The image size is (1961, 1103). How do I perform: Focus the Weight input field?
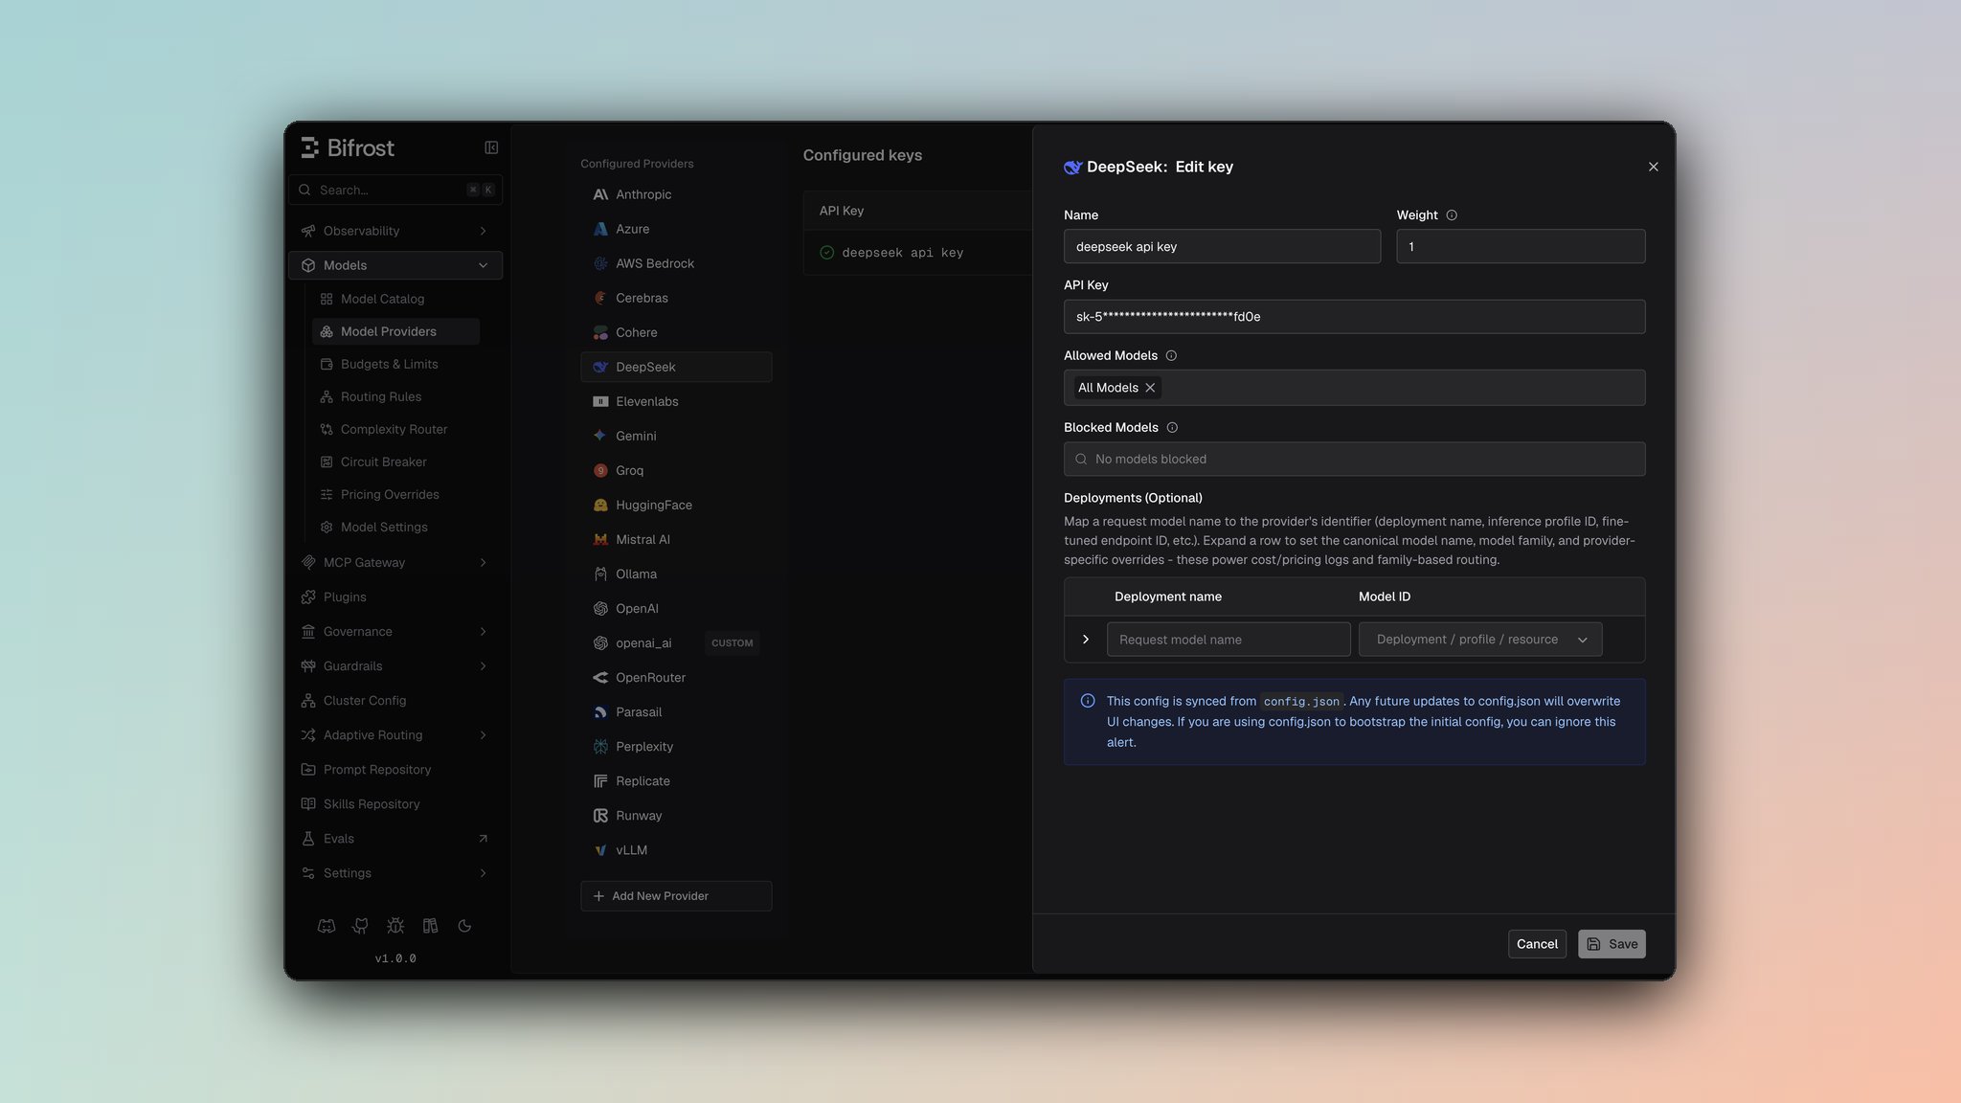[1521, 246]
